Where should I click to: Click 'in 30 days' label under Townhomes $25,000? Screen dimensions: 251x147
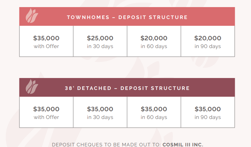100,46
